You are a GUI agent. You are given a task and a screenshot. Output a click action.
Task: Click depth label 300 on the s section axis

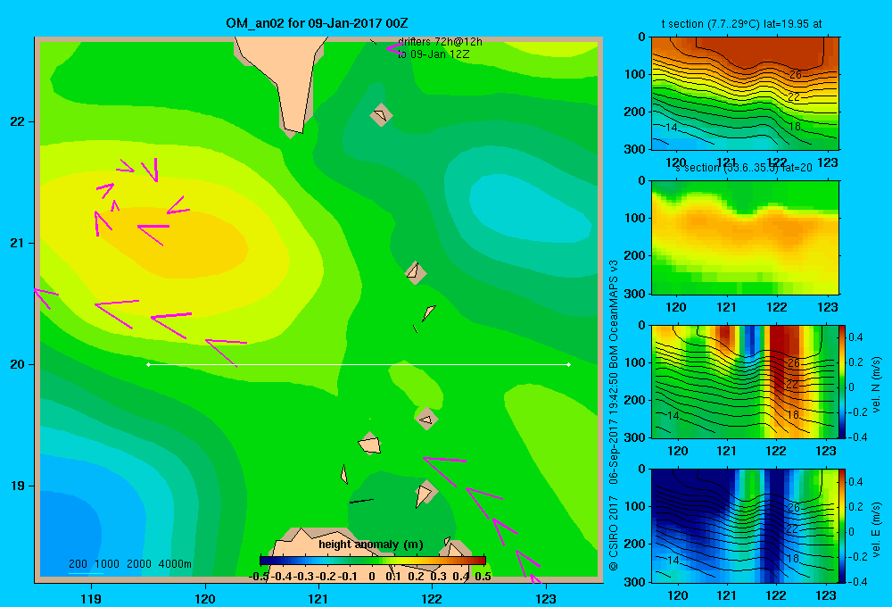click(635, 294)
